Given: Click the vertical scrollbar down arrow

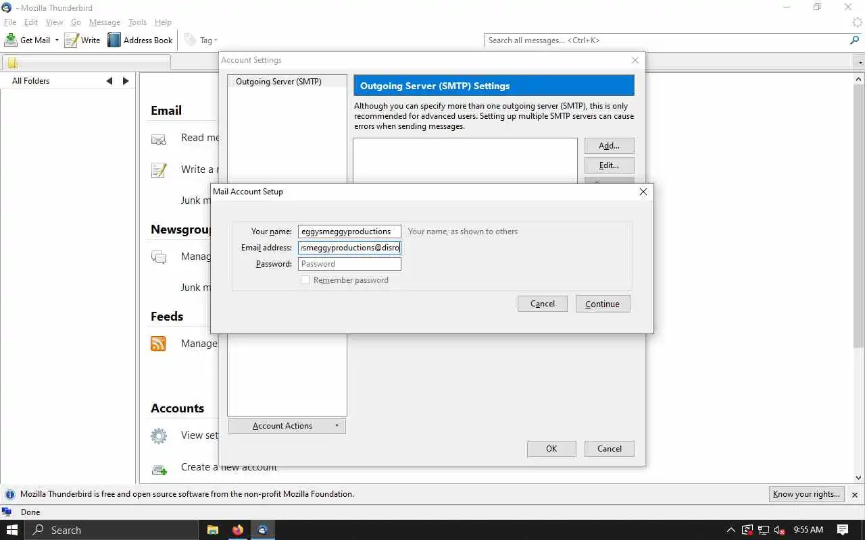Looking at the screenshot, I should coord(859,478).
